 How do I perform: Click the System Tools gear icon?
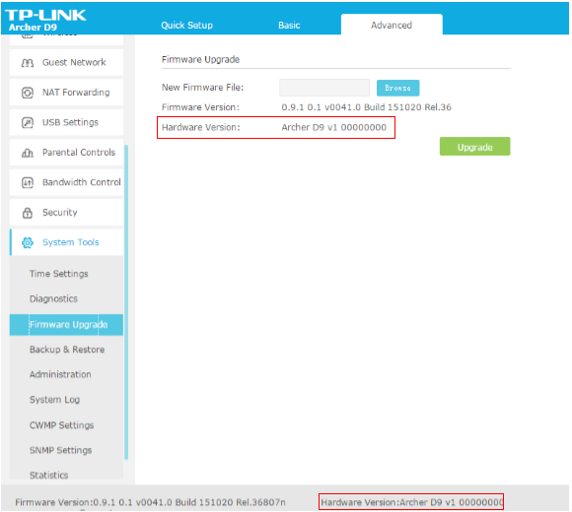[28, 242]
